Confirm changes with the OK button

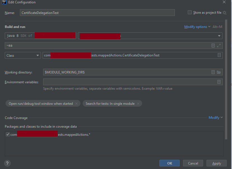pos(169,163)
